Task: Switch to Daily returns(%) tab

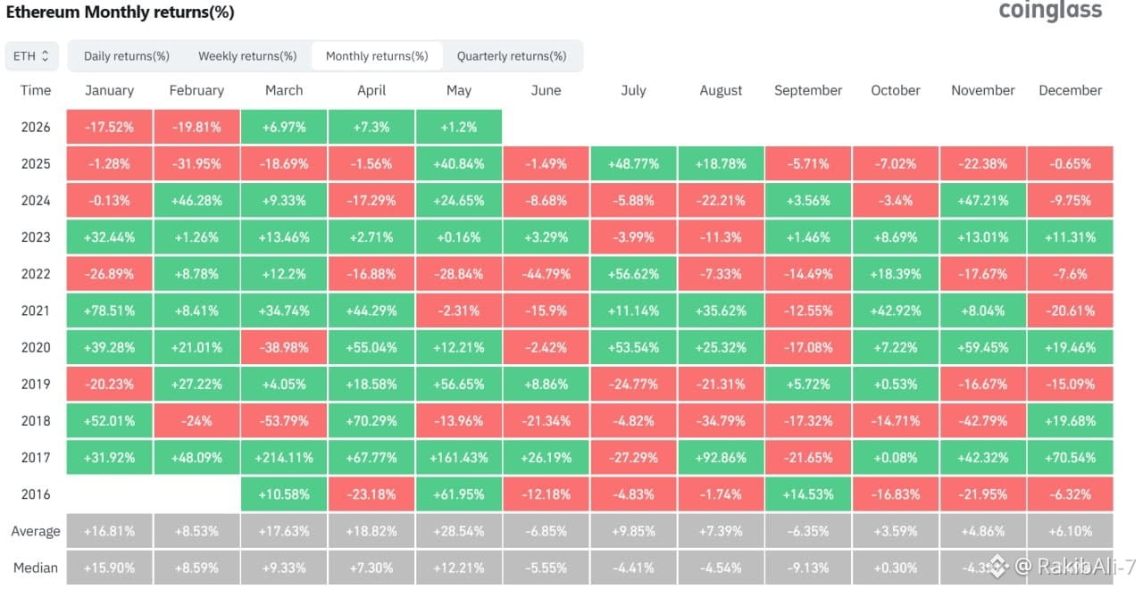Action: tap(127, 55)
